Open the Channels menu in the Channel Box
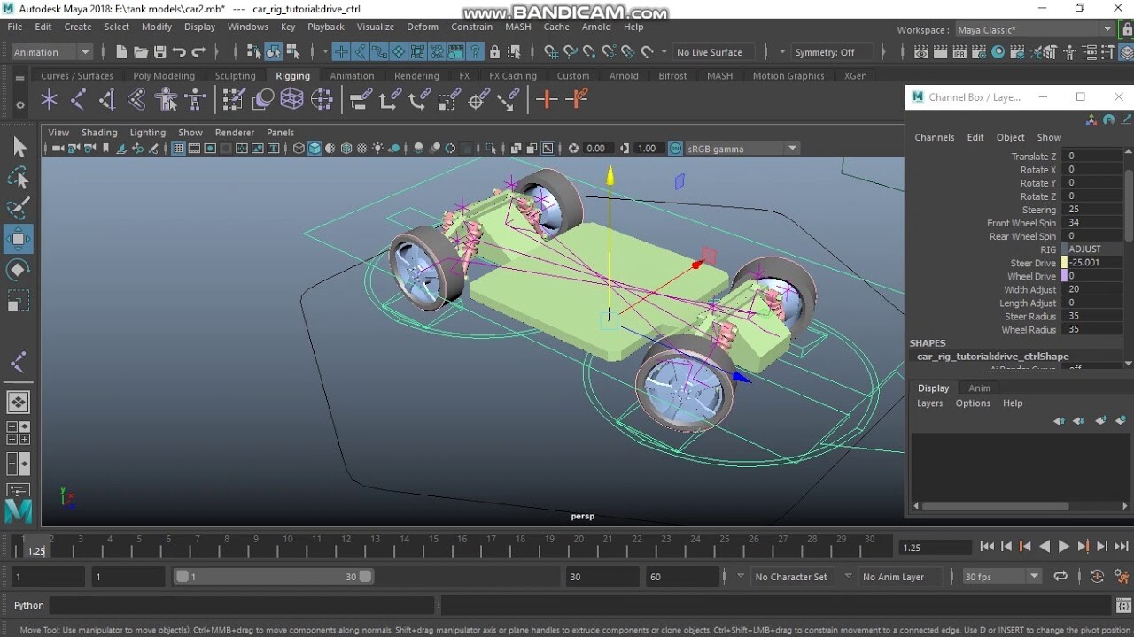Screen dimensions: 1134x637 click(x=936, y=137)
